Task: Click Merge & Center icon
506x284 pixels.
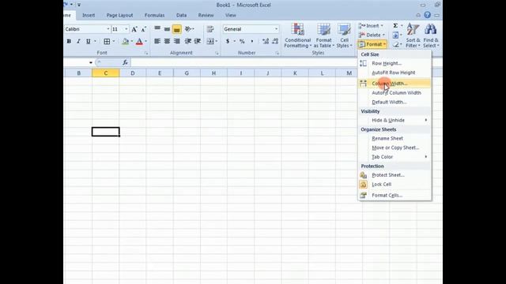Action: [x=210, y=41]
